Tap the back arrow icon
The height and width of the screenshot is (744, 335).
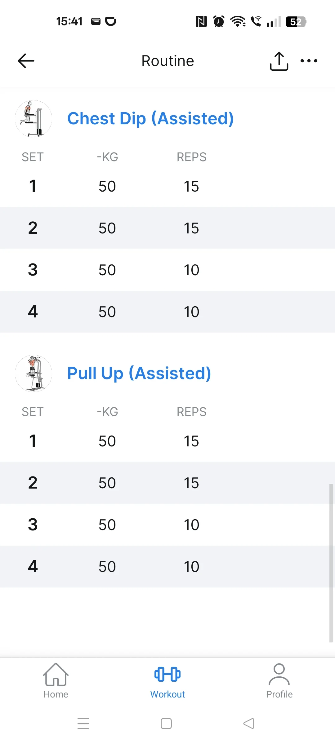tap(26, 61)
